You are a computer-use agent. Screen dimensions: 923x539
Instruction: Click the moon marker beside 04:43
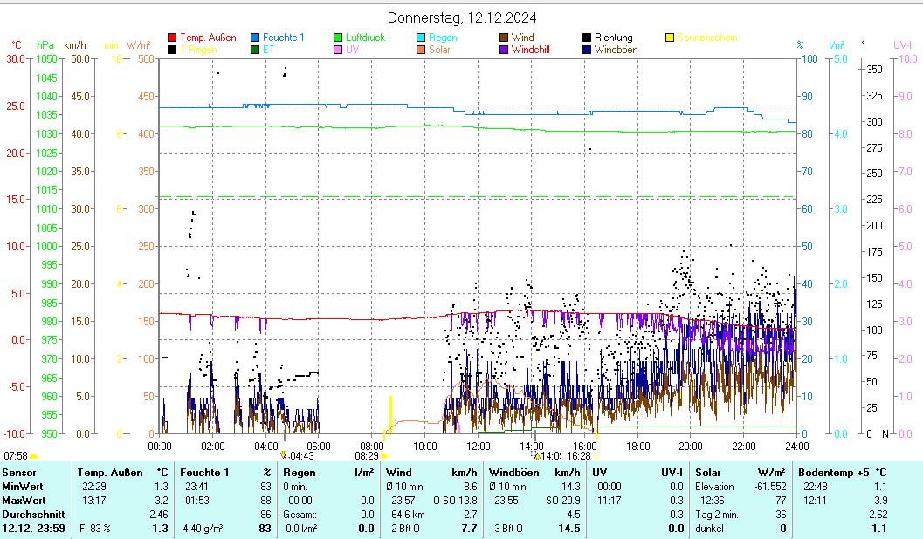pos(284,455)
